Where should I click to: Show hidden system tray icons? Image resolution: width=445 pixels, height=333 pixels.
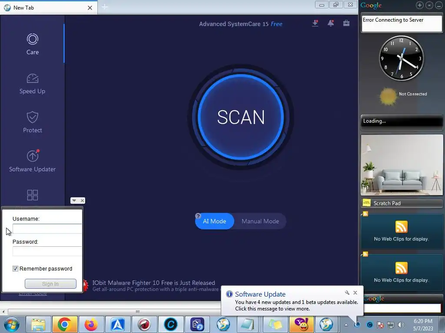point(346,325)
